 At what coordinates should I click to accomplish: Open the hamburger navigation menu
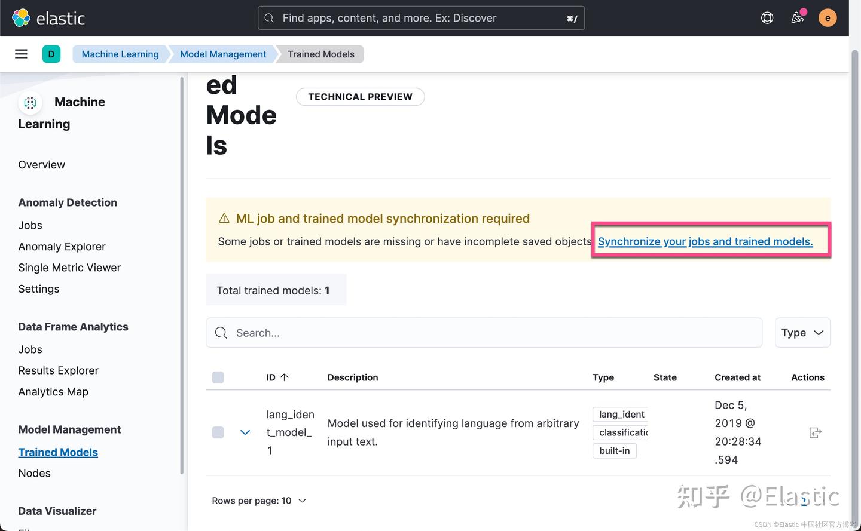(21, 54)
